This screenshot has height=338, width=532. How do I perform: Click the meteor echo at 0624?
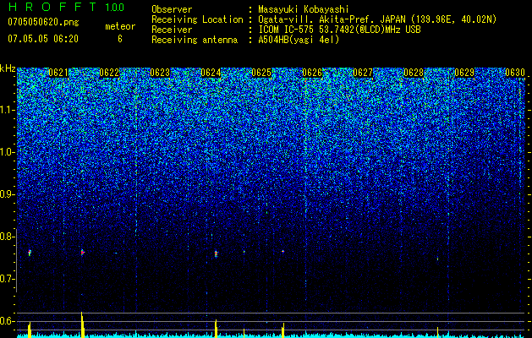pyautogui.click(x=216, y=254)
